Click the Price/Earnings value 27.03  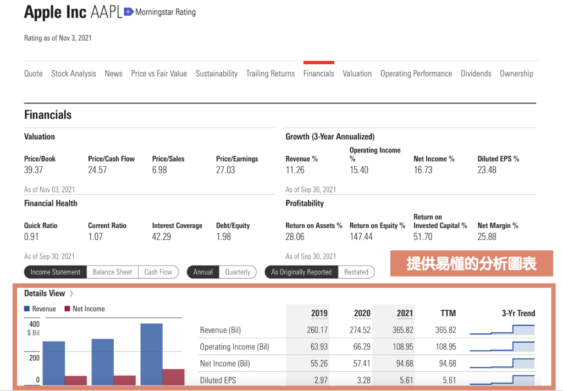click(225, 170)
